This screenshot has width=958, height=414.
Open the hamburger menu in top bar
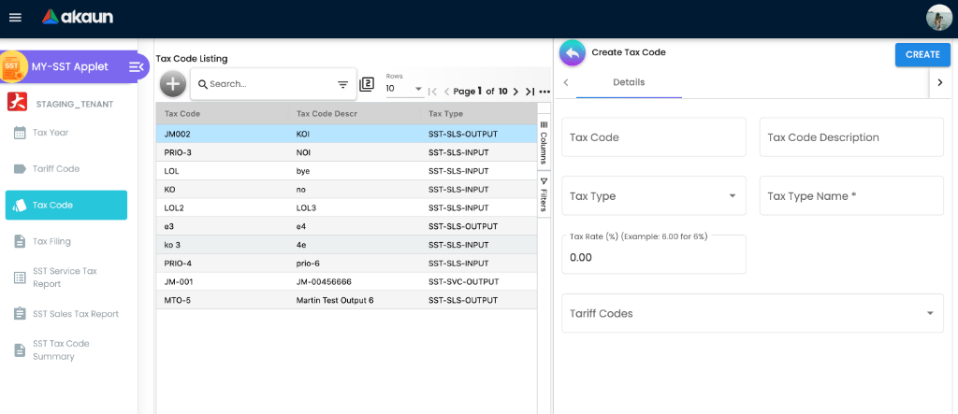pos(15,17)
